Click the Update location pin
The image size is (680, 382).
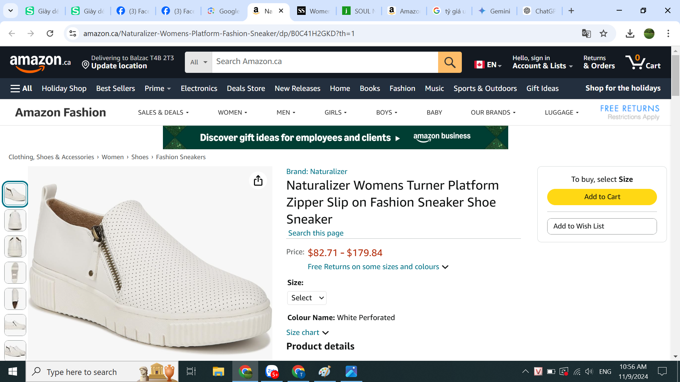point(85,65)
